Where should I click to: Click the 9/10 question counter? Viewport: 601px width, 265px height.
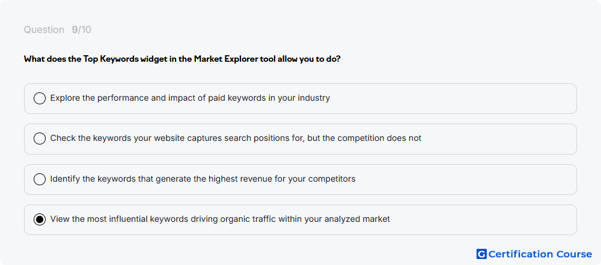pos(81,30)
